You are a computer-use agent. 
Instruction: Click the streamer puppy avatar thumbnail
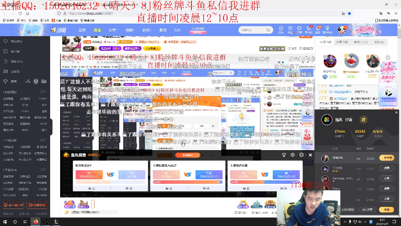[x=72, y=44]
